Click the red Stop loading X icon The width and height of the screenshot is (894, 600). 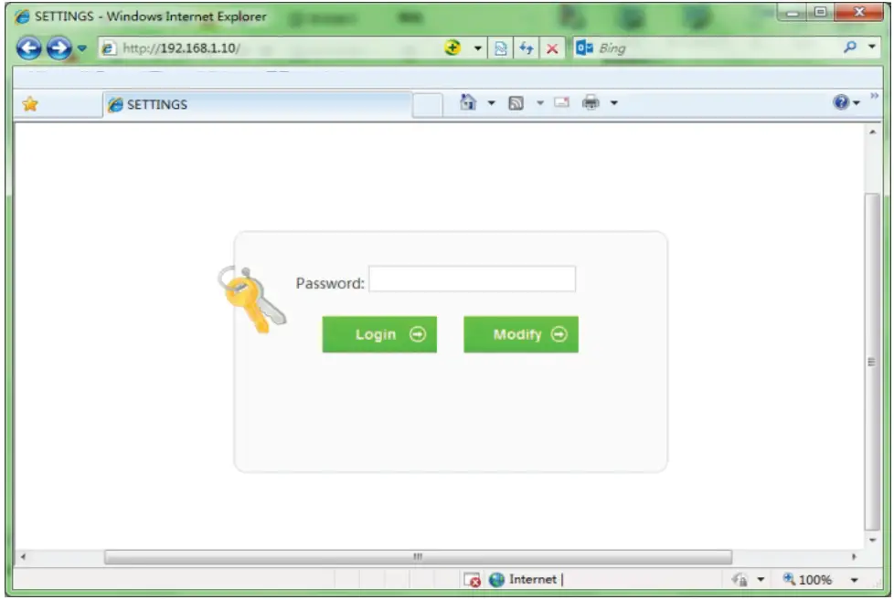[552, 49]
